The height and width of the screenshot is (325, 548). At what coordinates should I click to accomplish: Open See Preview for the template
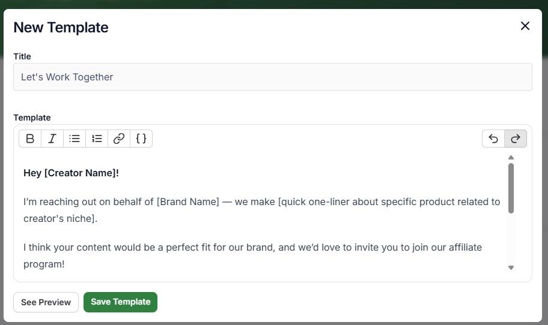click(x=46, y=302)
